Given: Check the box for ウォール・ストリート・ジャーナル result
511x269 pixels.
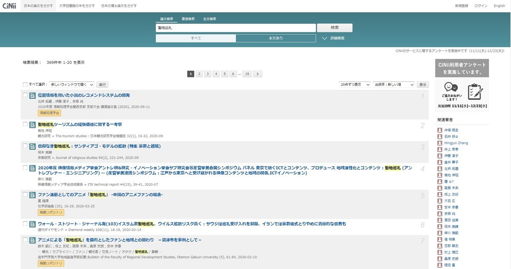Looking at the screenshot, I should [x=25, y=224].
